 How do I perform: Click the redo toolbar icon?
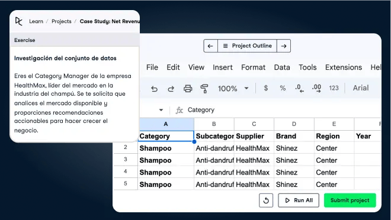click(171, 88)
